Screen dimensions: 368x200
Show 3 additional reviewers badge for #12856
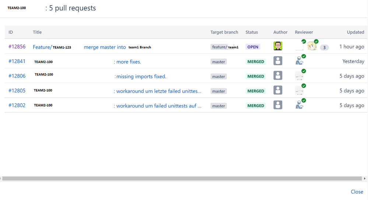click(x=324, y=48)
